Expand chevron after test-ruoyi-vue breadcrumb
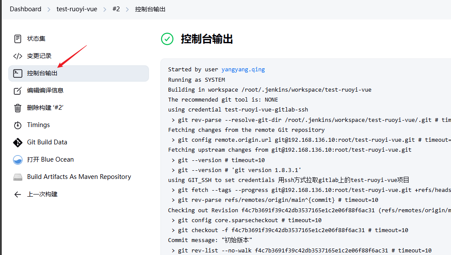The height and width of the screenshot is (255, 451). pyautogui.click(x=104, y=9)
